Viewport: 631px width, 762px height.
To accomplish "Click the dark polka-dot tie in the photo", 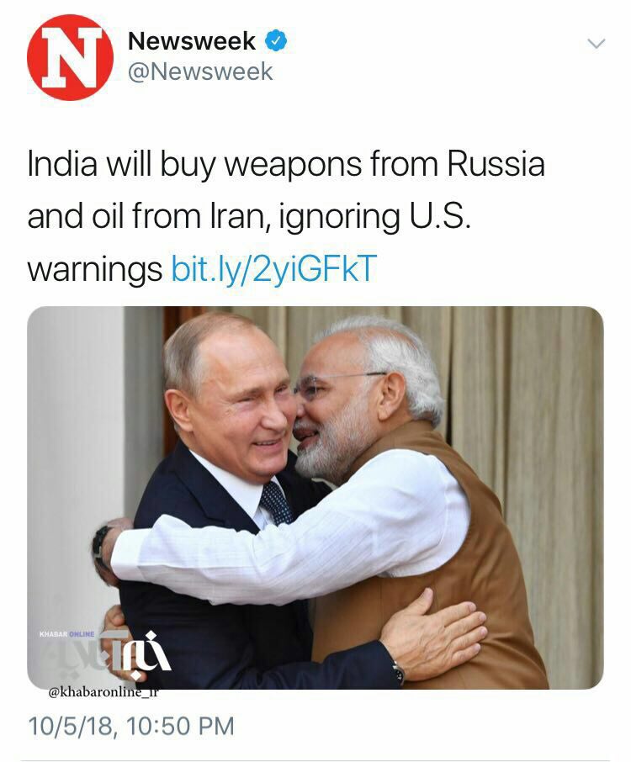I will click(276, 503).
